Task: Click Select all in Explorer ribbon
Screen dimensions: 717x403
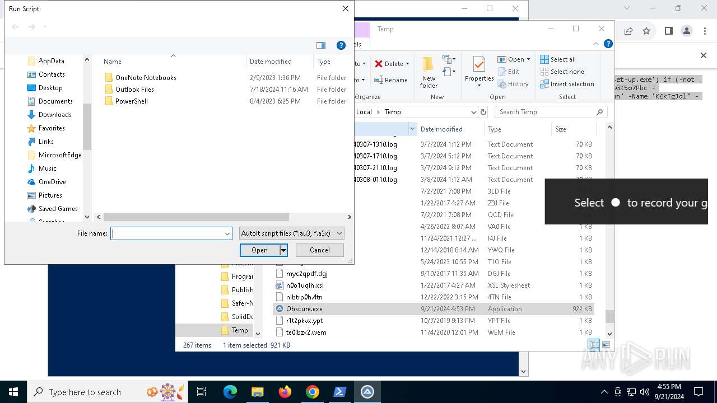Action: point(558,59)
